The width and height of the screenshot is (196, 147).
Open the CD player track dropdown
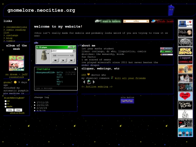click(x=74, y=51)
